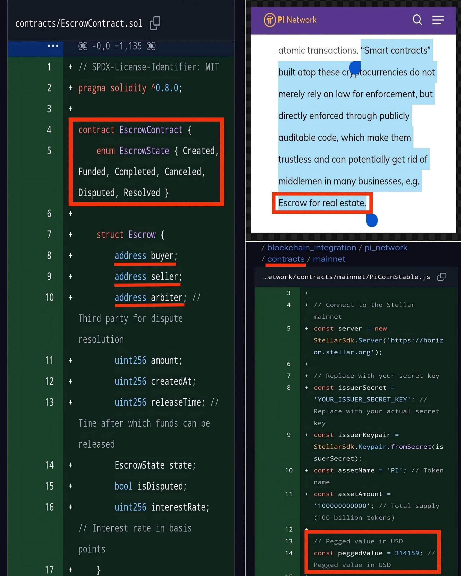Click the 314159 pegged value number
Viewport: 461px width, 576px height.
407,553
